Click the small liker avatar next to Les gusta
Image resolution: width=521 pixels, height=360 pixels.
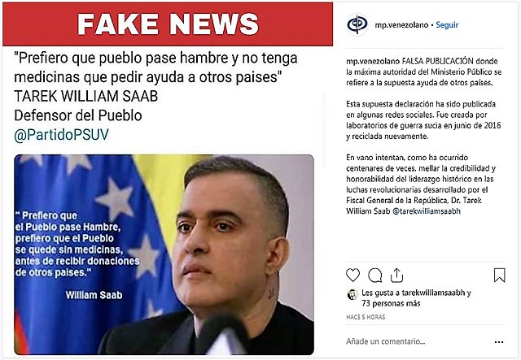(x=352, y=294)
